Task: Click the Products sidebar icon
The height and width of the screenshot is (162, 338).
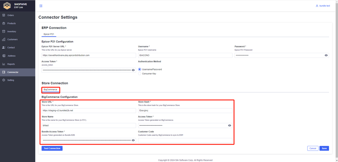Action: [x=4, y=23]
